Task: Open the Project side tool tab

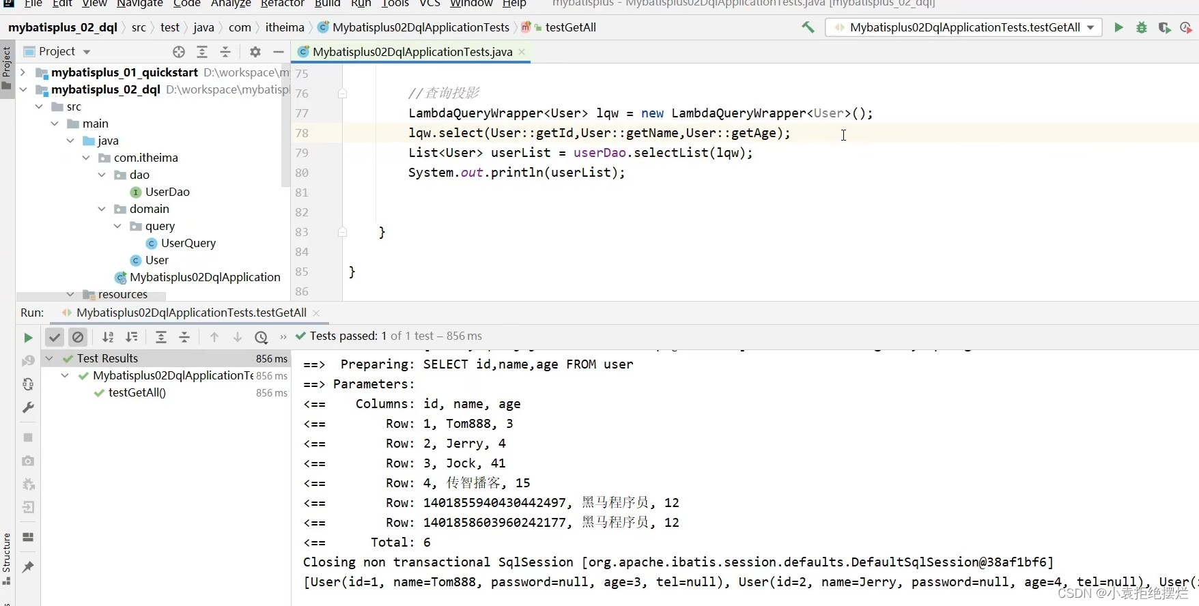Action: coord(7,68)
